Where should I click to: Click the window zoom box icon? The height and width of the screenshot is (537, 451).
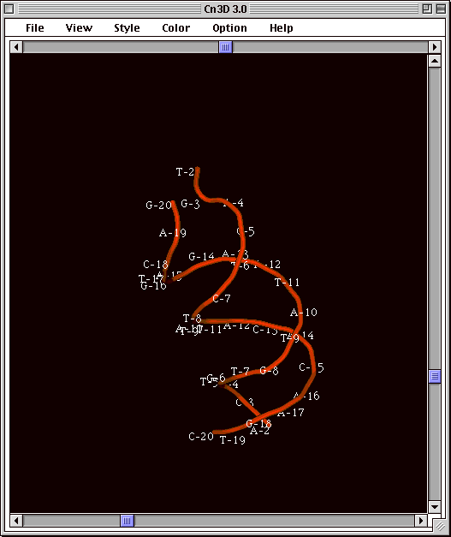coord(427,9)
